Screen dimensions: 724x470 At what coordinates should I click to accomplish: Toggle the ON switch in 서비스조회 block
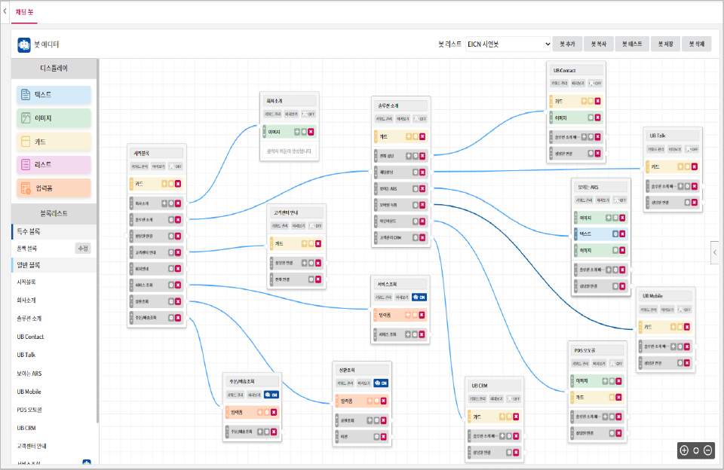[x=419, y=297]
